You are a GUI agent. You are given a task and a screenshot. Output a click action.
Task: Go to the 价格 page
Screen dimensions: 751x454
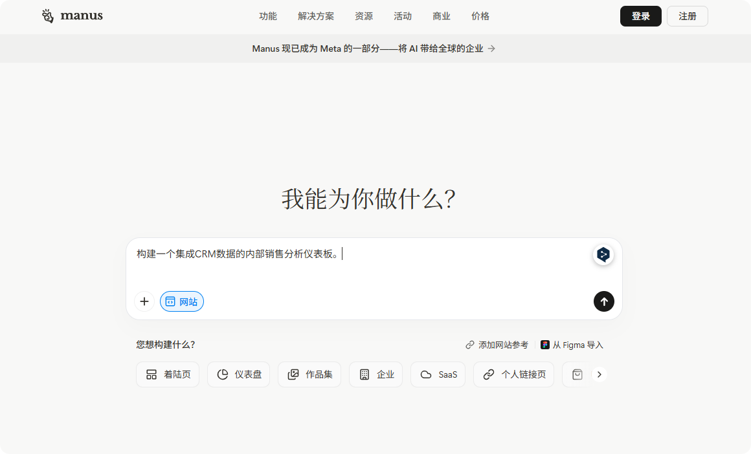[x=480, y=16]
